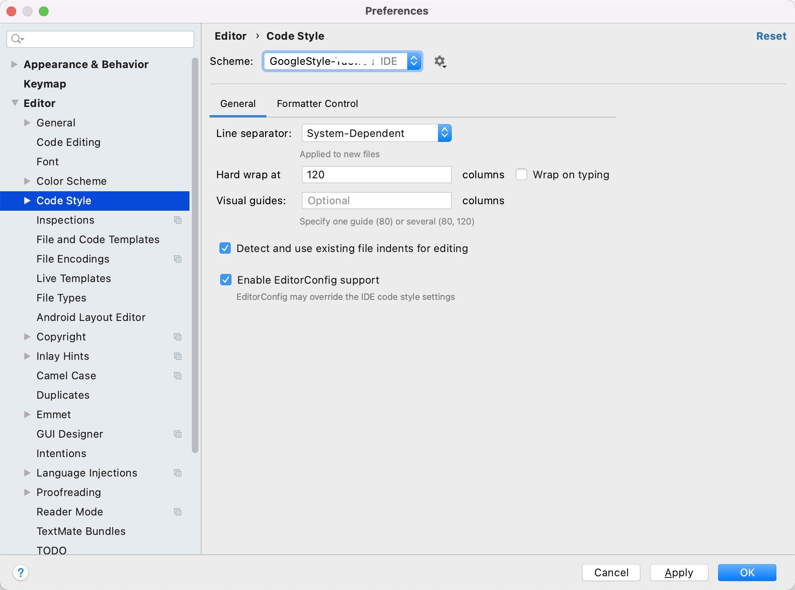Viewport: 795px width, 590px height.
Task: Expand the Code Style tree item
Action: pyautogui.click(x=28, y=201)
